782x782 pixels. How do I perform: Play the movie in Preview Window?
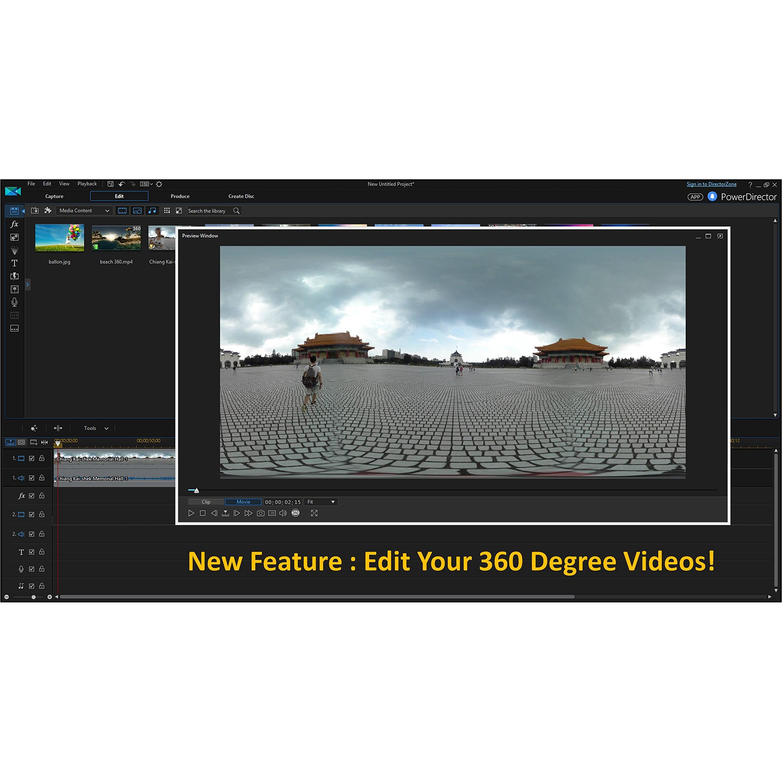point(192,513)
